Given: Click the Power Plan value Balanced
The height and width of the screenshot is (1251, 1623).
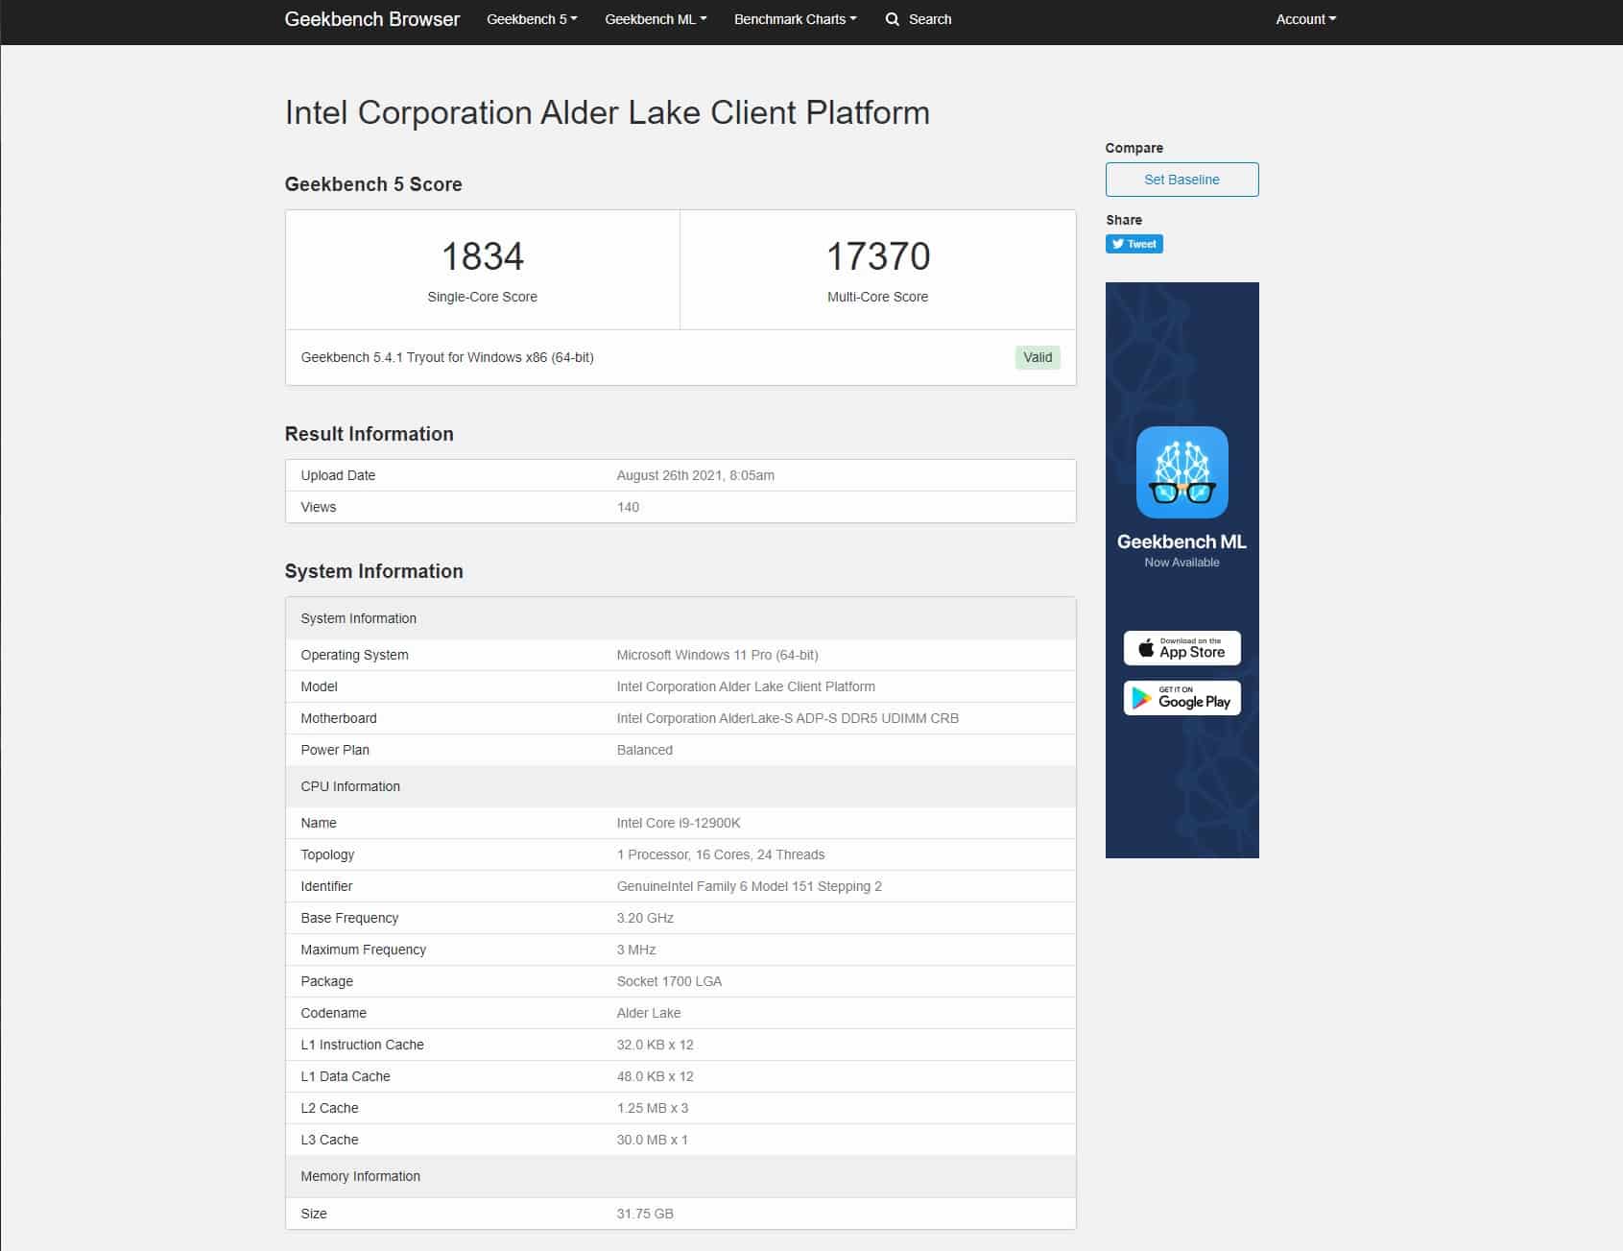Looking at the screenshot, I should (x=644, y=750).
